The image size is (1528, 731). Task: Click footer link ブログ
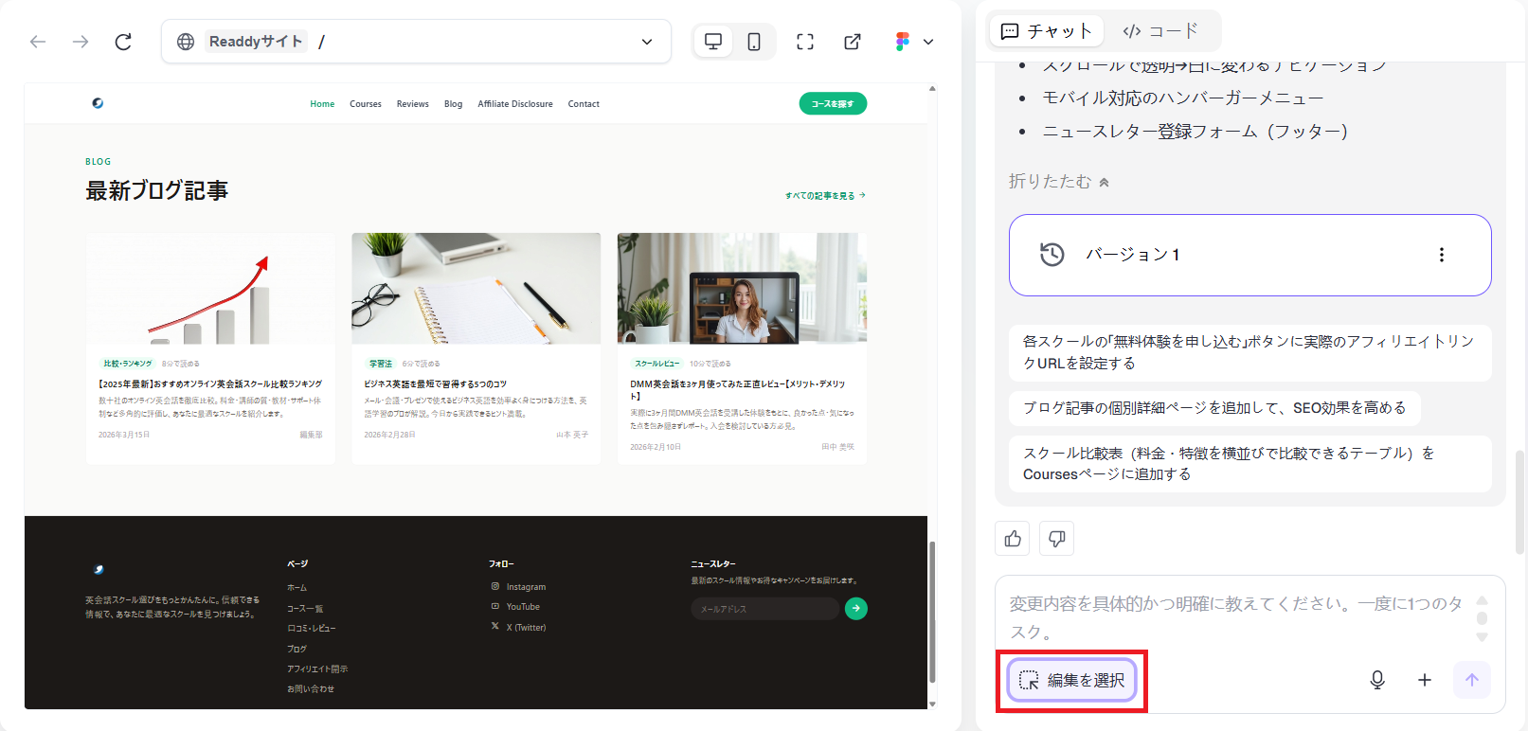(x=297, y=650)
